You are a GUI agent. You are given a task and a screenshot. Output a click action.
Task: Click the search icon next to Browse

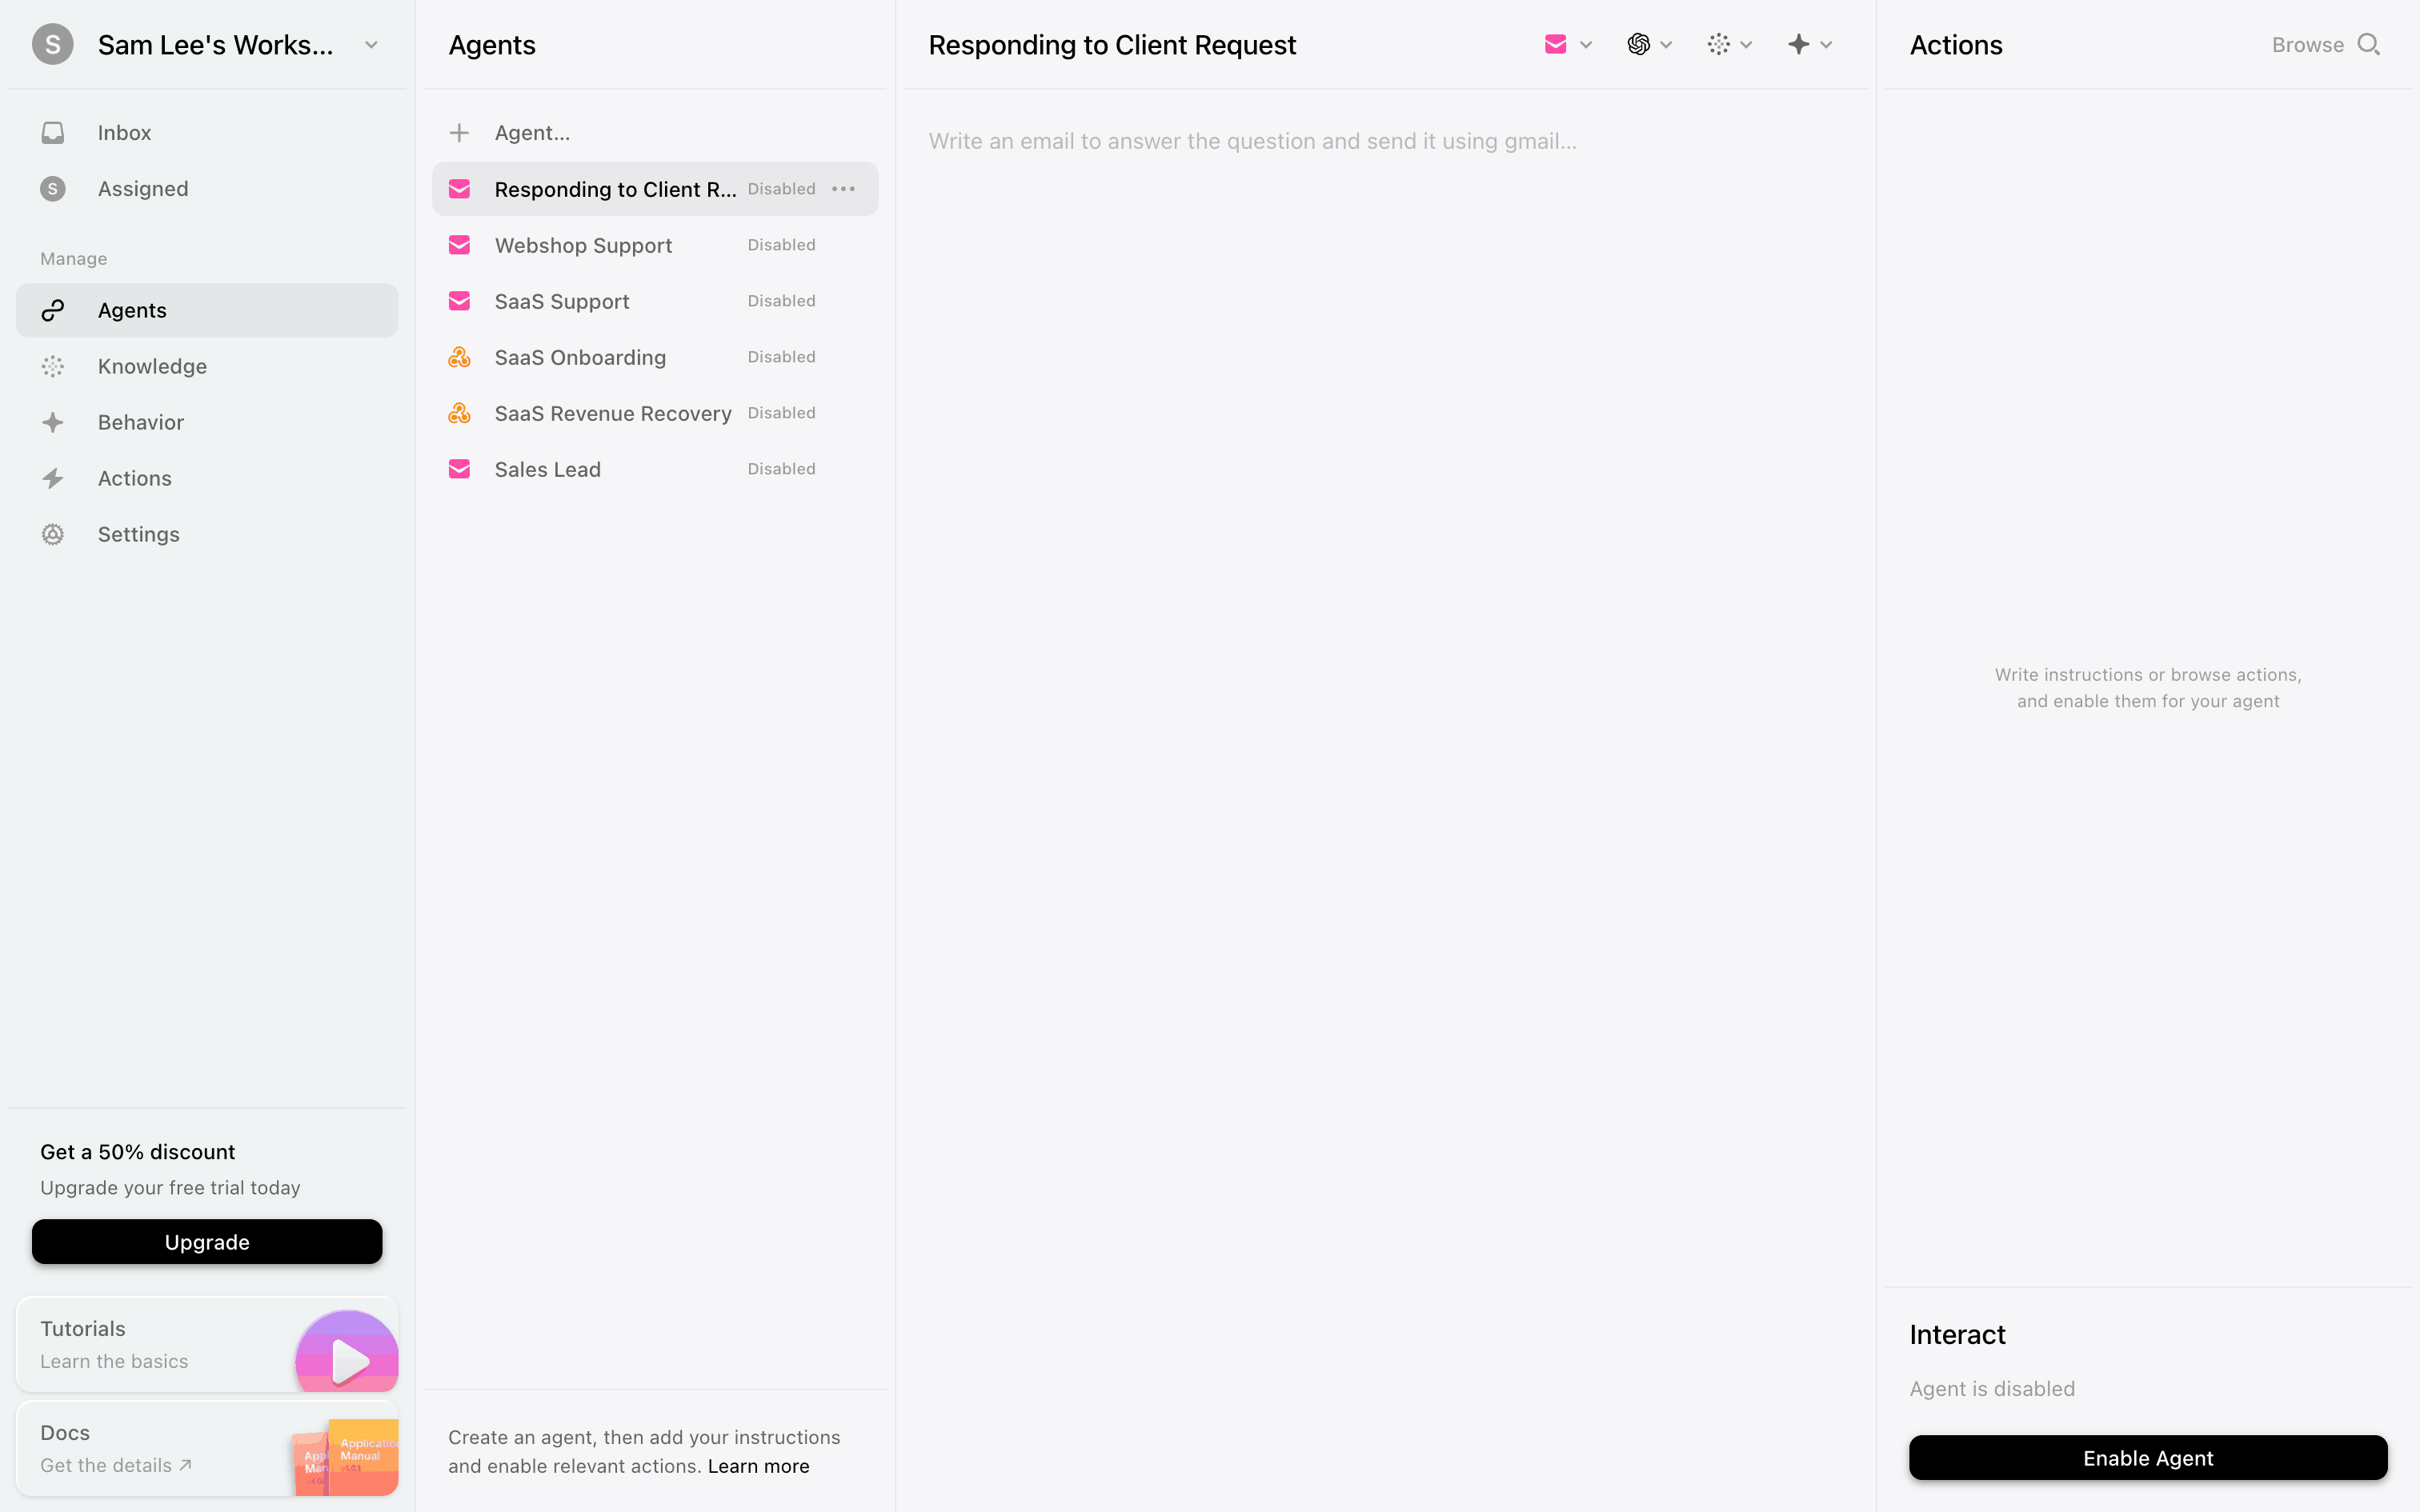pos(2368,44)
